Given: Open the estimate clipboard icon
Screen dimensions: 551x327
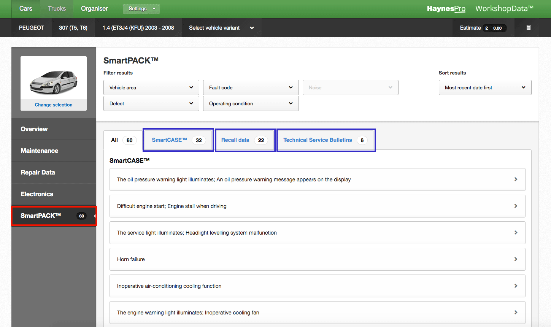Looking at the screenshot, I should click(x=528, y=28).
